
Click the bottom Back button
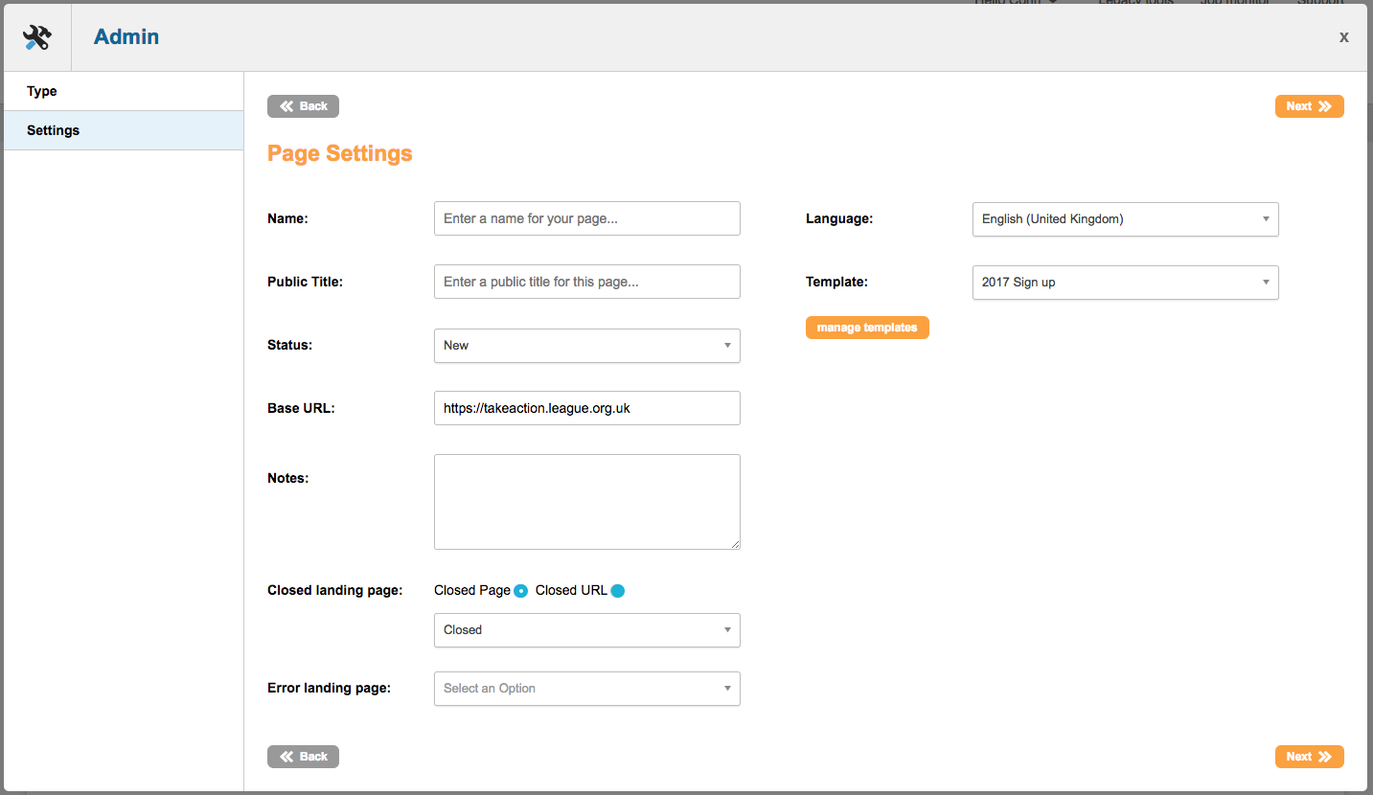pyautogui.click(x=303, y=757)
